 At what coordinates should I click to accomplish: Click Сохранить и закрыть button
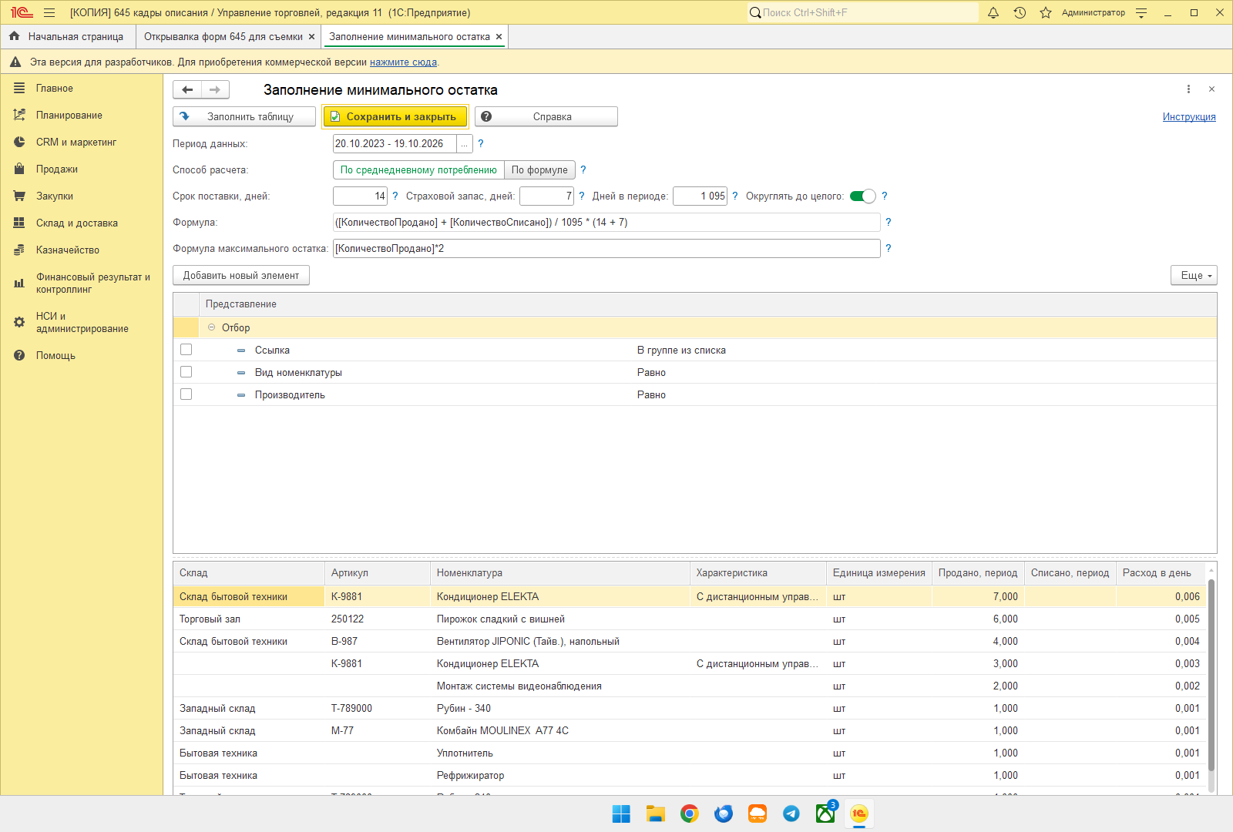(x=395, y=116)
